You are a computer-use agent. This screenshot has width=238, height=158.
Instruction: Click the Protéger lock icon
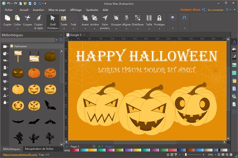click(159, 18)
